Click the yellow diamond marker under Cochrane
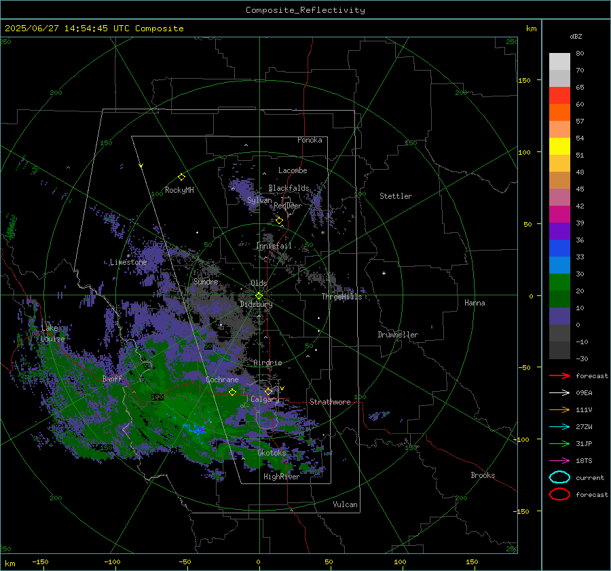Image resolution: width=611 pixels, height=571 pixels. (232, 392)
